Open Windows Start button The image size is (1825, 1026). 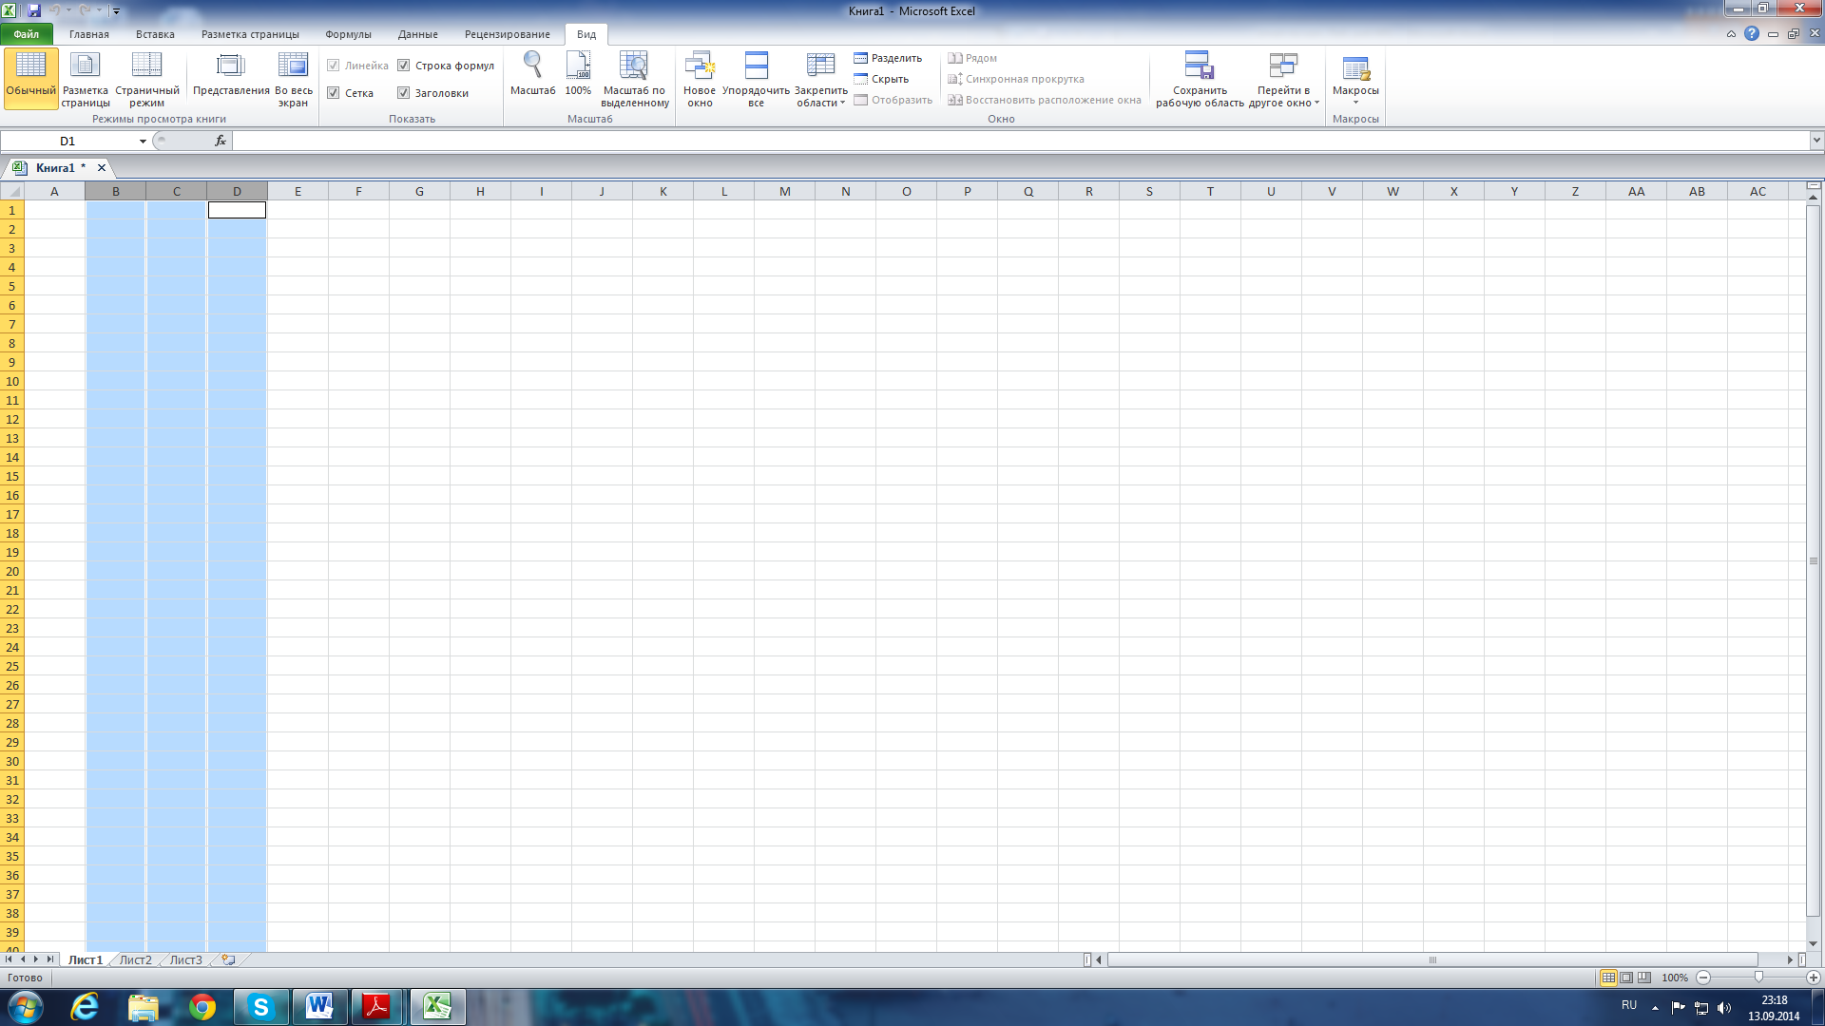pos(25,1007)
